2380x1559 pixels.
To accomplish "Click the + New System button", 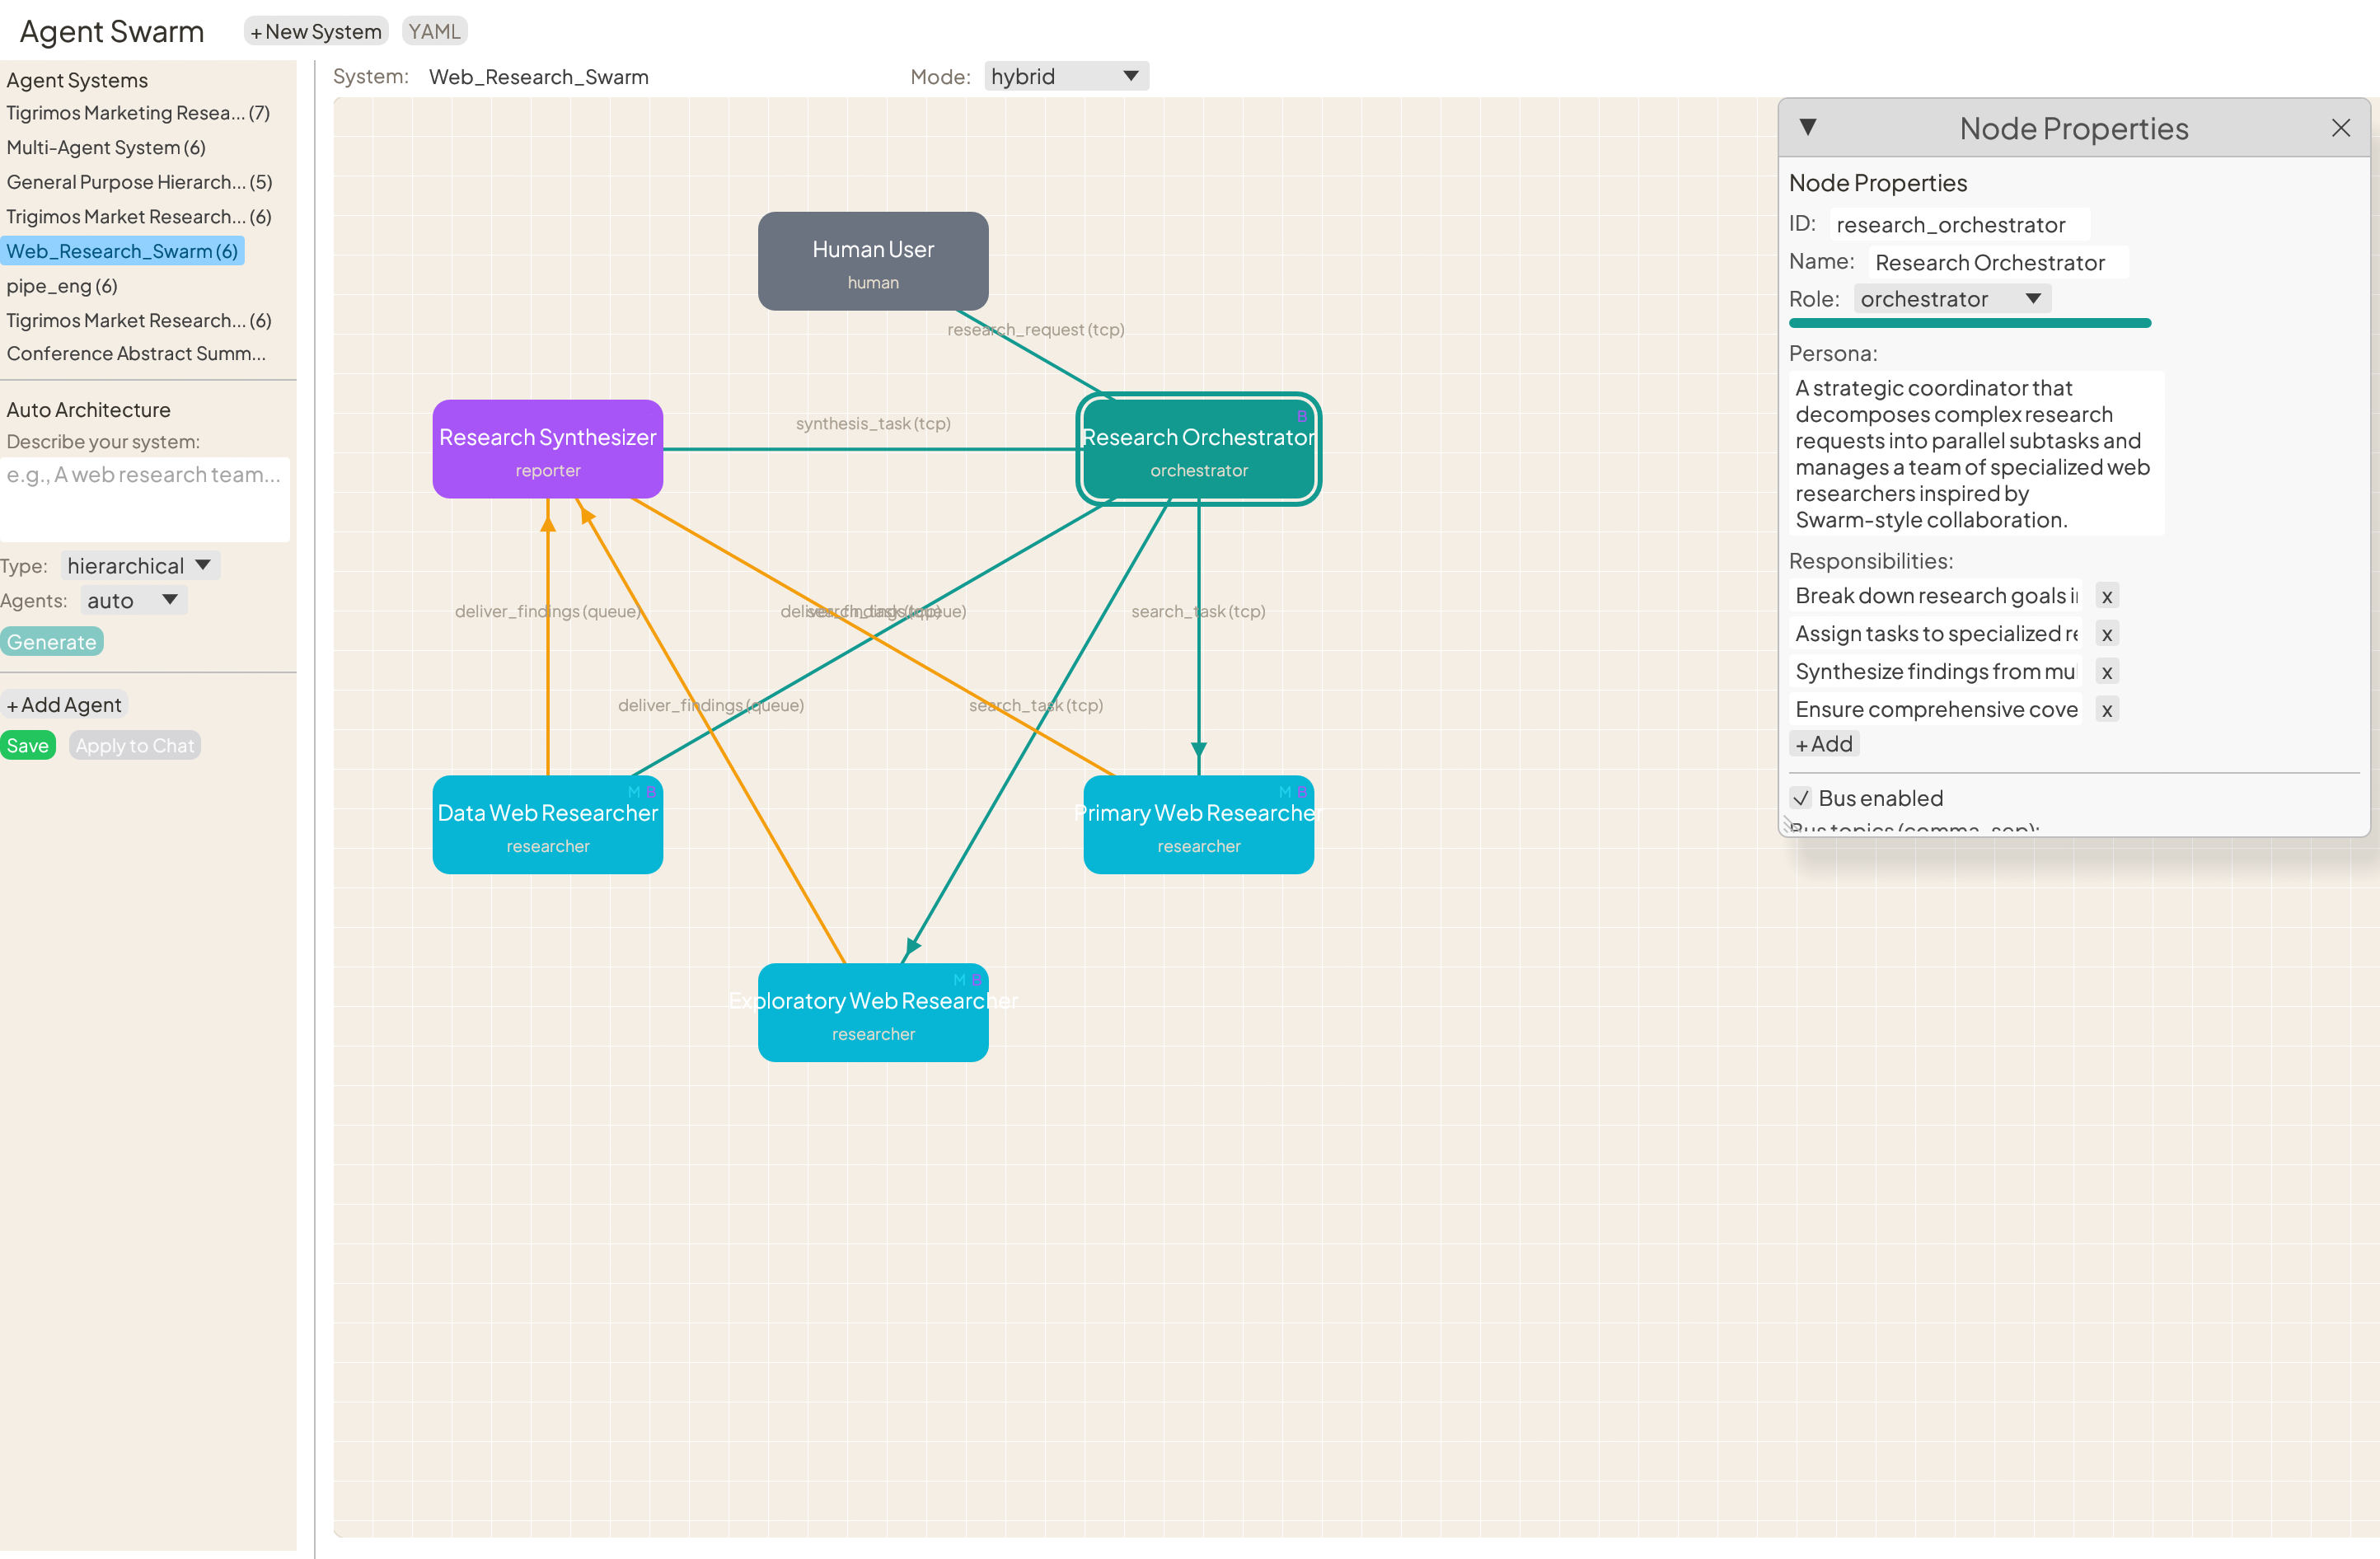I will point(316,31).
